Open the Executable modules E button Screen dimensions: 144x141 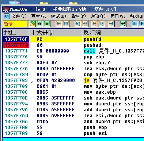click(x=141, y=23)
